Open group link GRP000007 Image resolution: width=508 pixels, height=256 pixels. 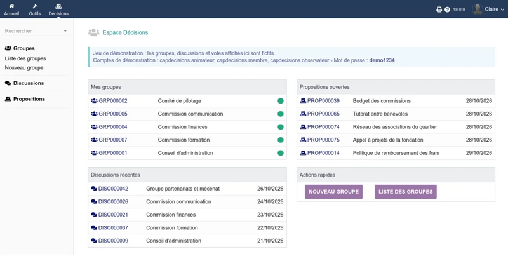[113, 140]
